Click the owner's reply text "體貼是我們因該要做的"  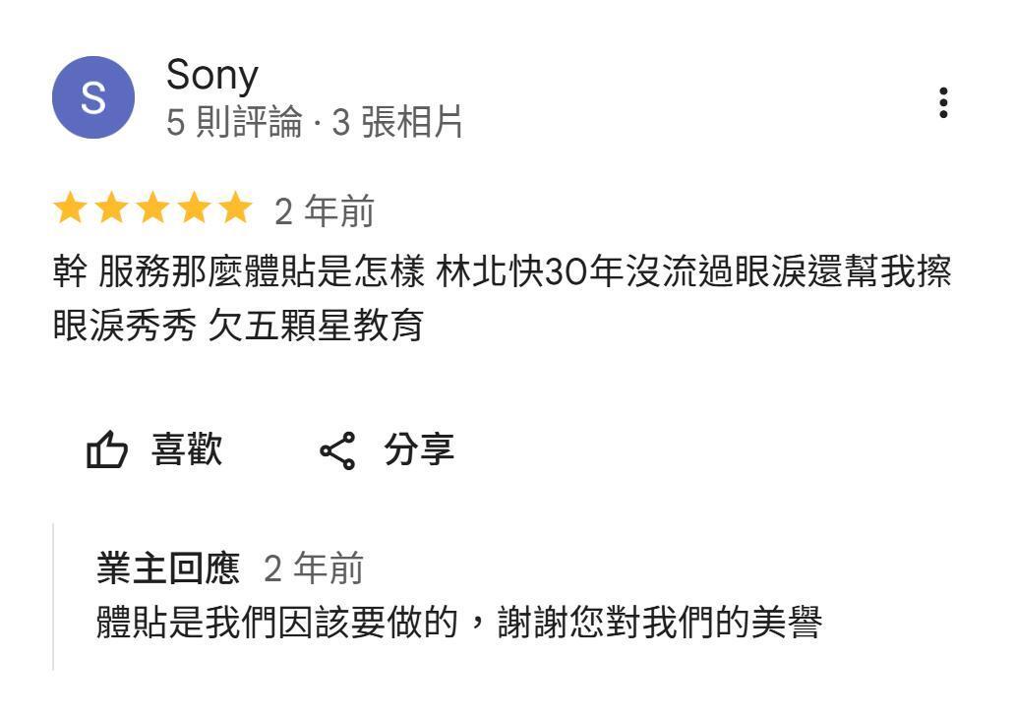pyautogui.click(x=278, y=623)
